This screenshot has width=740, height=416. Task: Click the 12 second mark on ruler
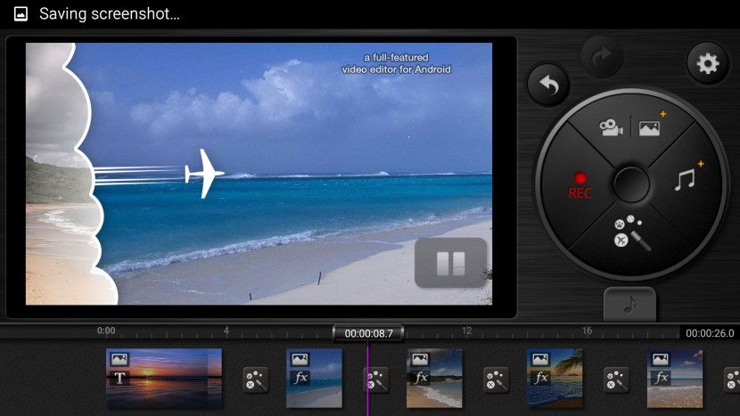[466, 330]
